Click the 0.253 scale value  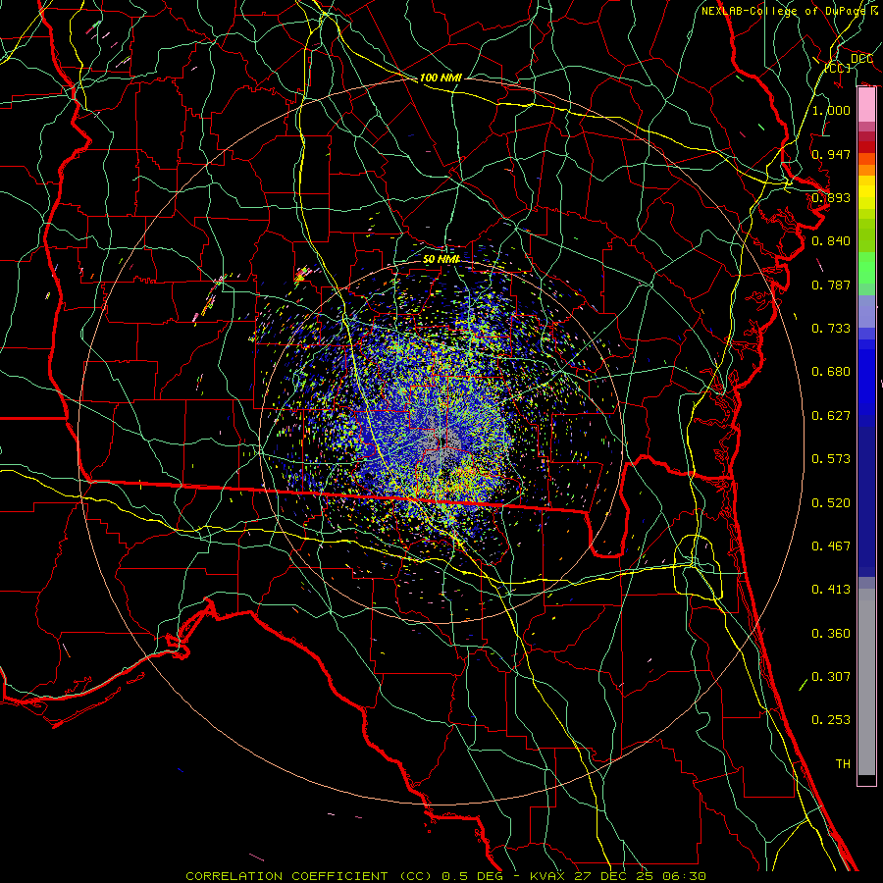831,720
